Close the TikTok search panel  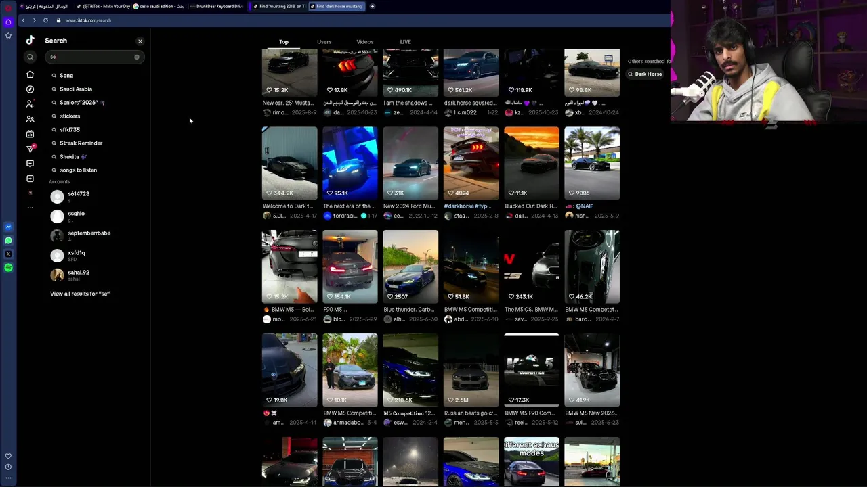tap(140, 41)
